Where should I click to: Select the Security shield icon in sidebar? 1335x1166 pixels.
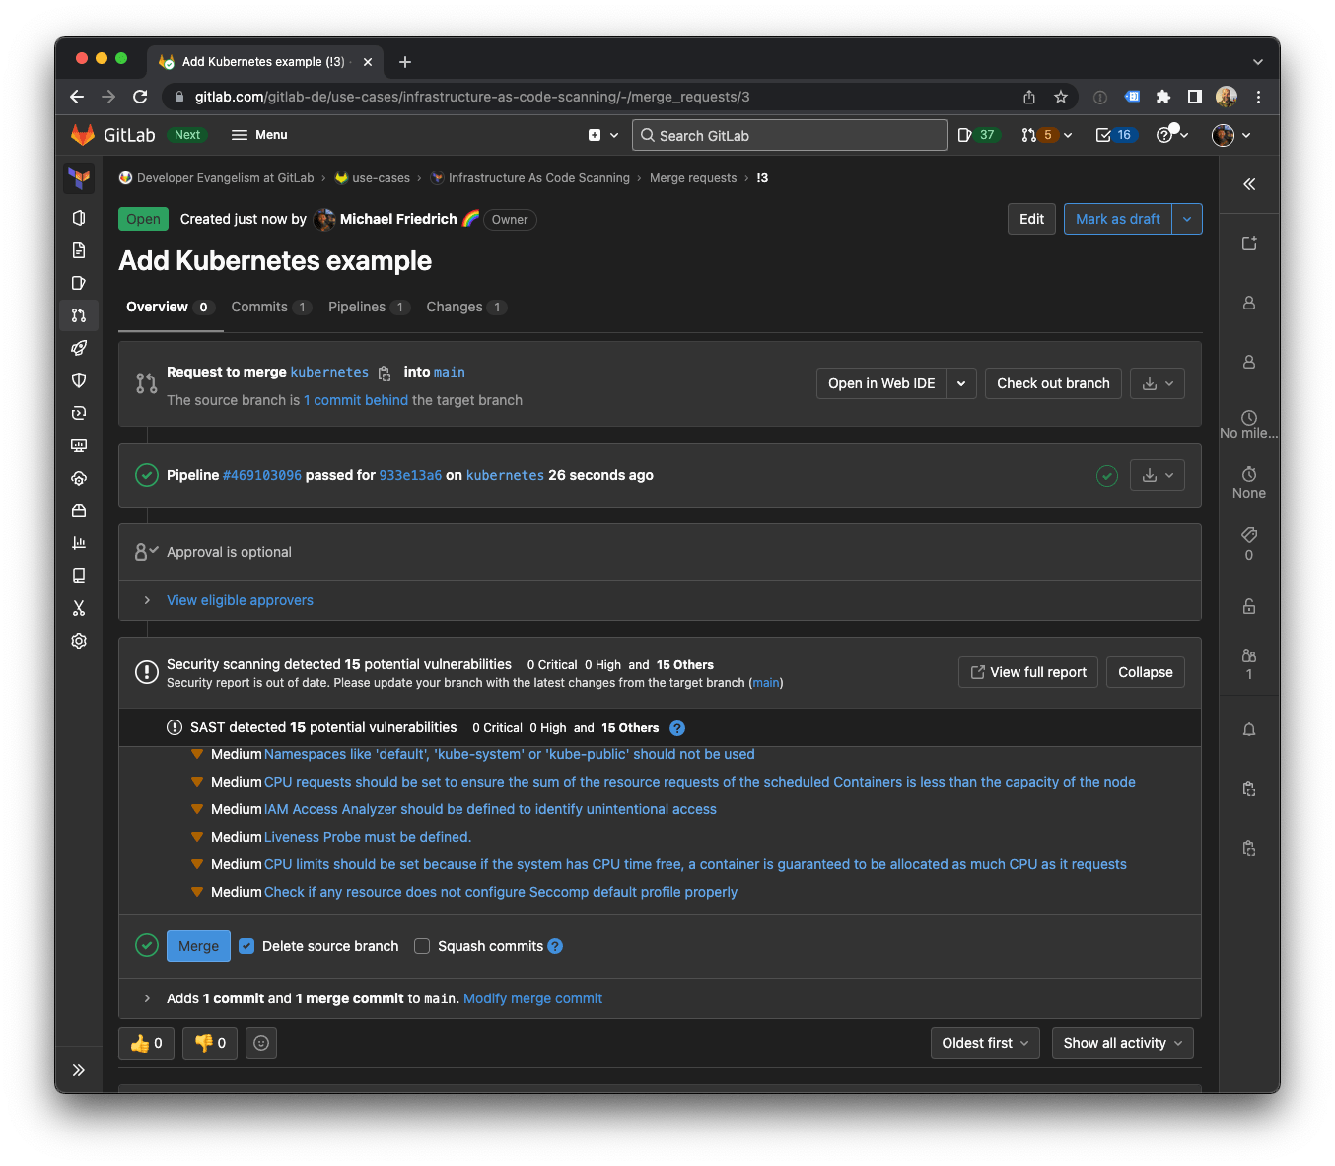[79, 379]
